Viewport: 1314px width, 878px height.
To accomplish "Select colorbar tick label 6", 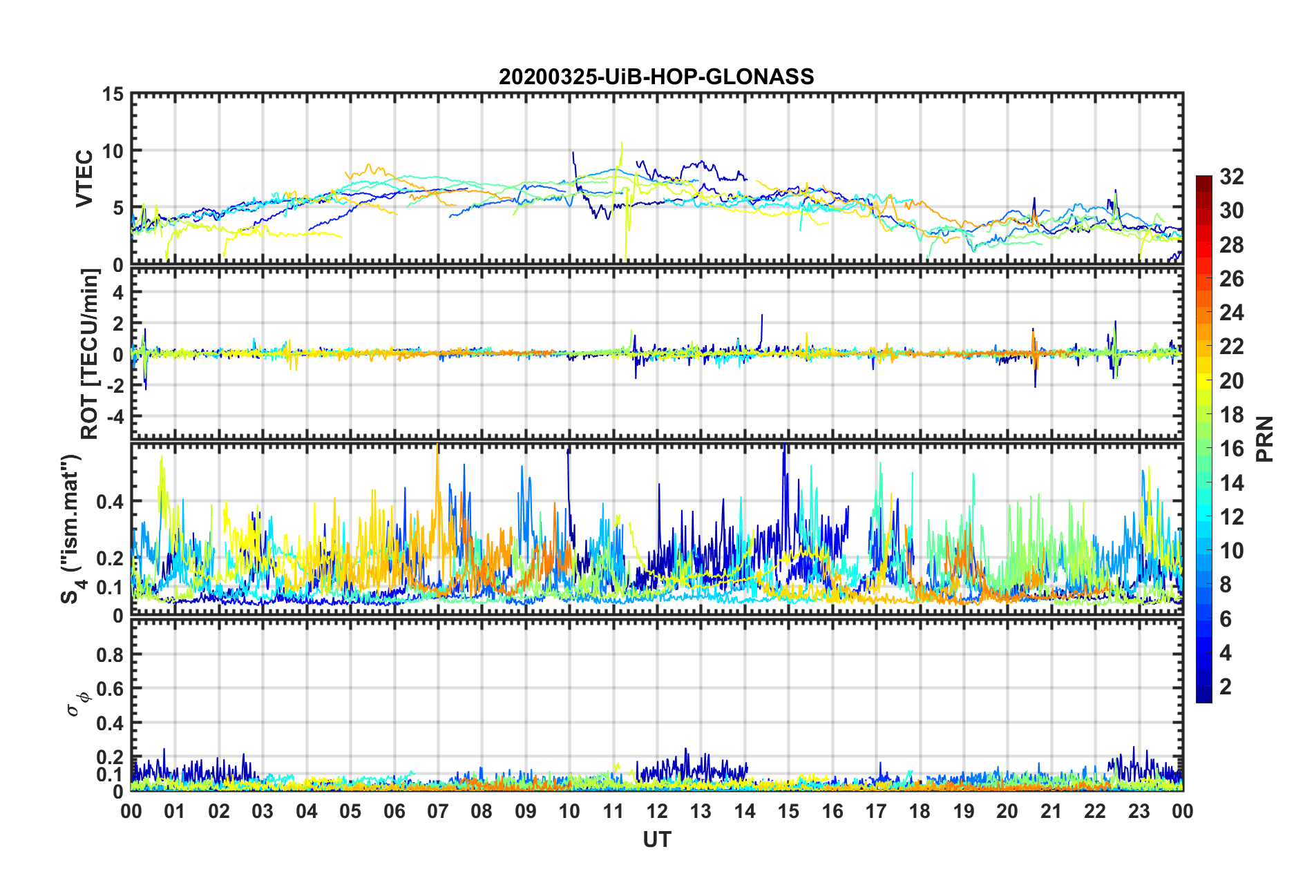I will tap(1226, 619).
